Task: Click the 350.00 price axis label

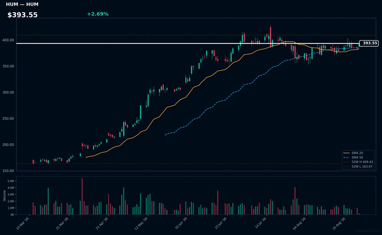Action: click(x=9, y=66)
